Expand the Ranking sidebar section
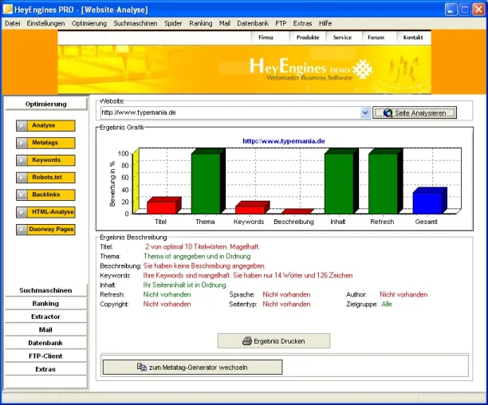488x405 pixels. (x=45, y=303)
